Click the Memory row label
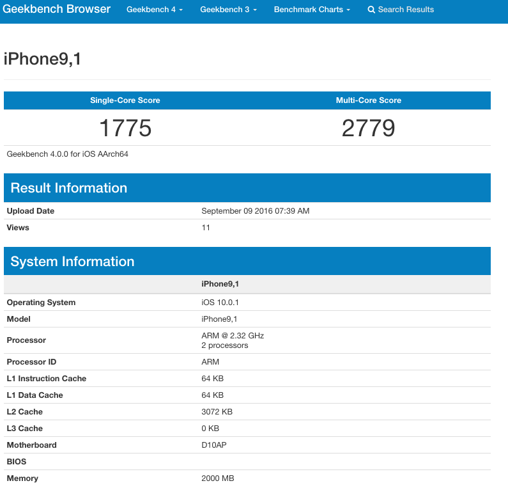 (22, 478)
